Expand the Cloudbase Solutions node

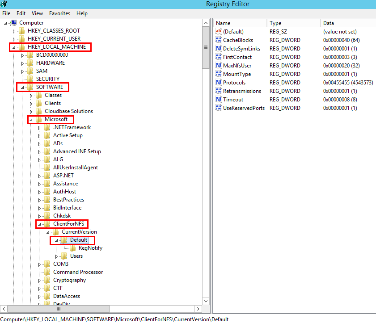tap(31, 112)
